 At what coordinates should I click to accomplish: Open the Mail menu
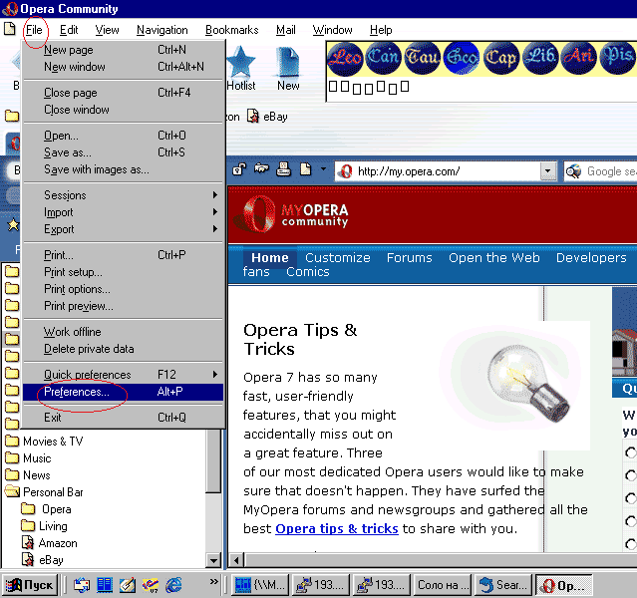coord(285,30)
